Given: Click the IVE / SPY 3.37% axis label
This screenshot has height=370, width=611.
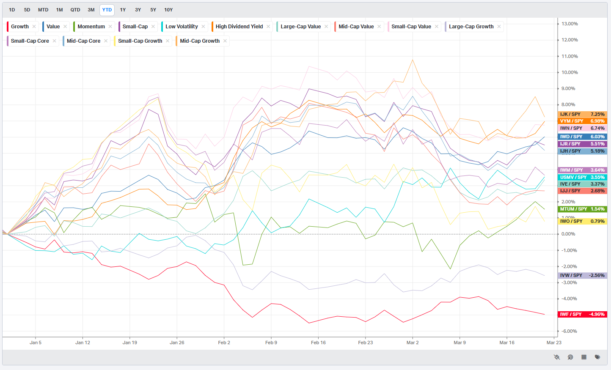Looking at the screenshot, I should coord(583,184).
